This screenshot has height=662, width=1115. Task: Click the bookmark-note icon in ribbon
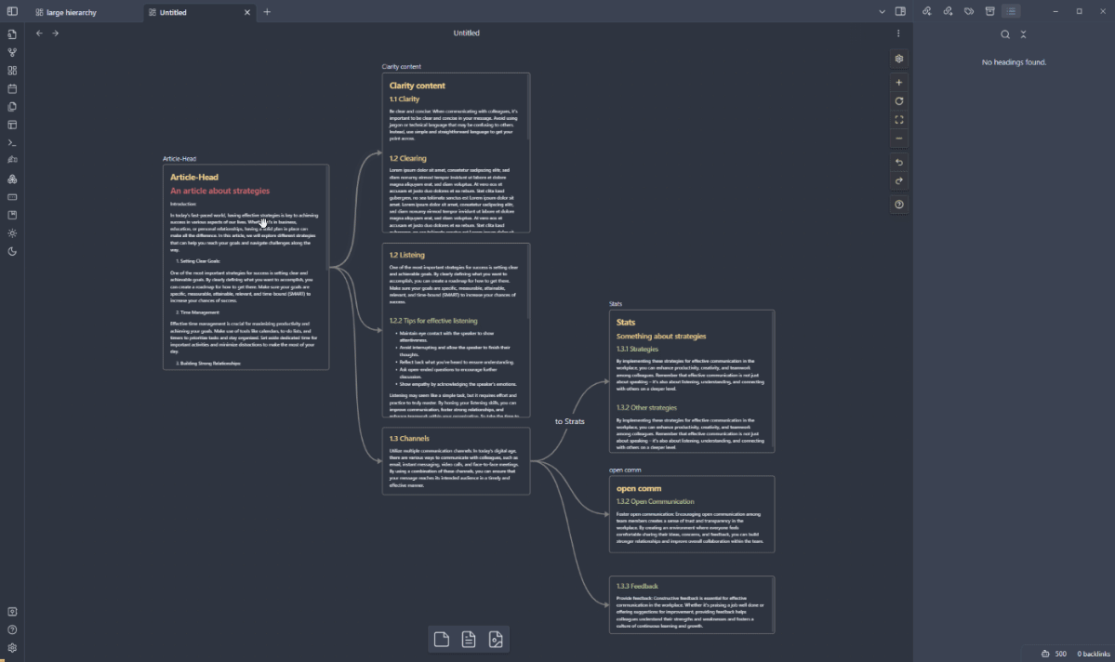(x=12, y=215)
